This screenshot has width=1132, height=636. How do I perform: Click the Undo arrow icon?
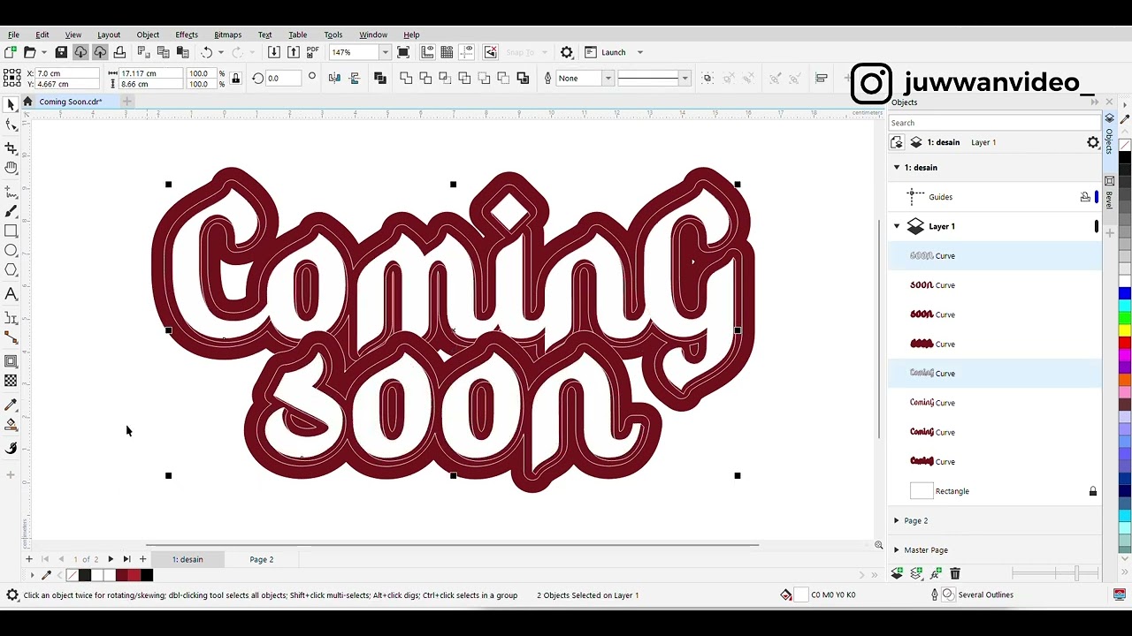tap(207, 53)
